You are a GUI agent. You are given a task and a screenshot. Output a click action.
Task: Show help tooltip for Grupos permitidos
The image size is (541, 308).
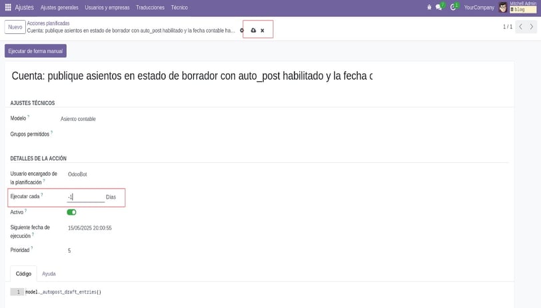point(51,132)
